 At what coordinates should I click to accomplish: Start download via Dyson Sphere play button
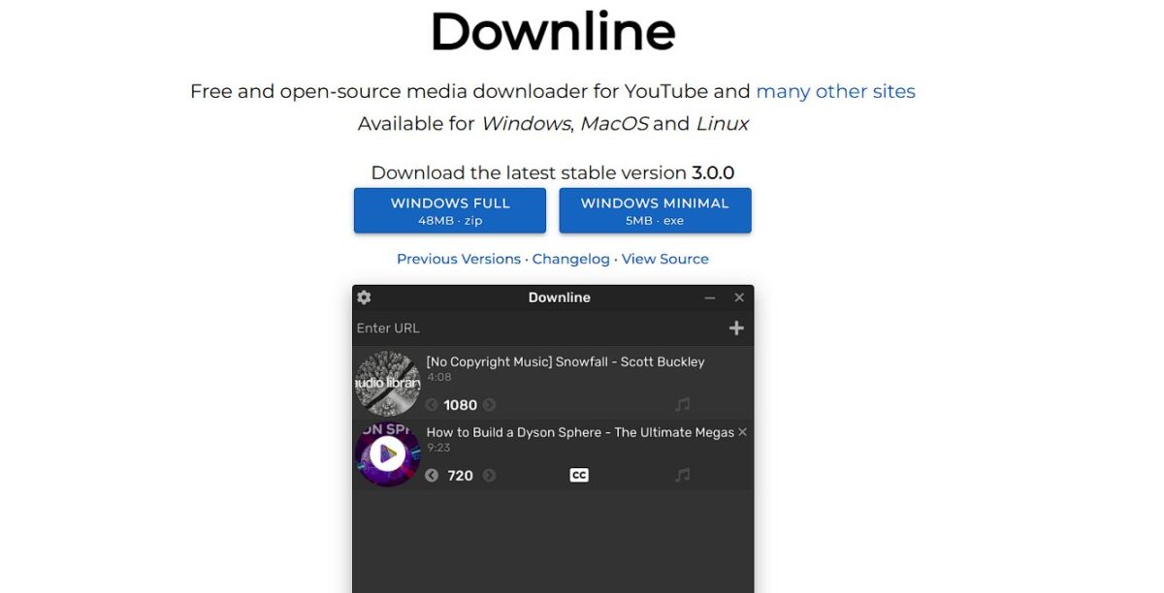click(x=387, y=453)
